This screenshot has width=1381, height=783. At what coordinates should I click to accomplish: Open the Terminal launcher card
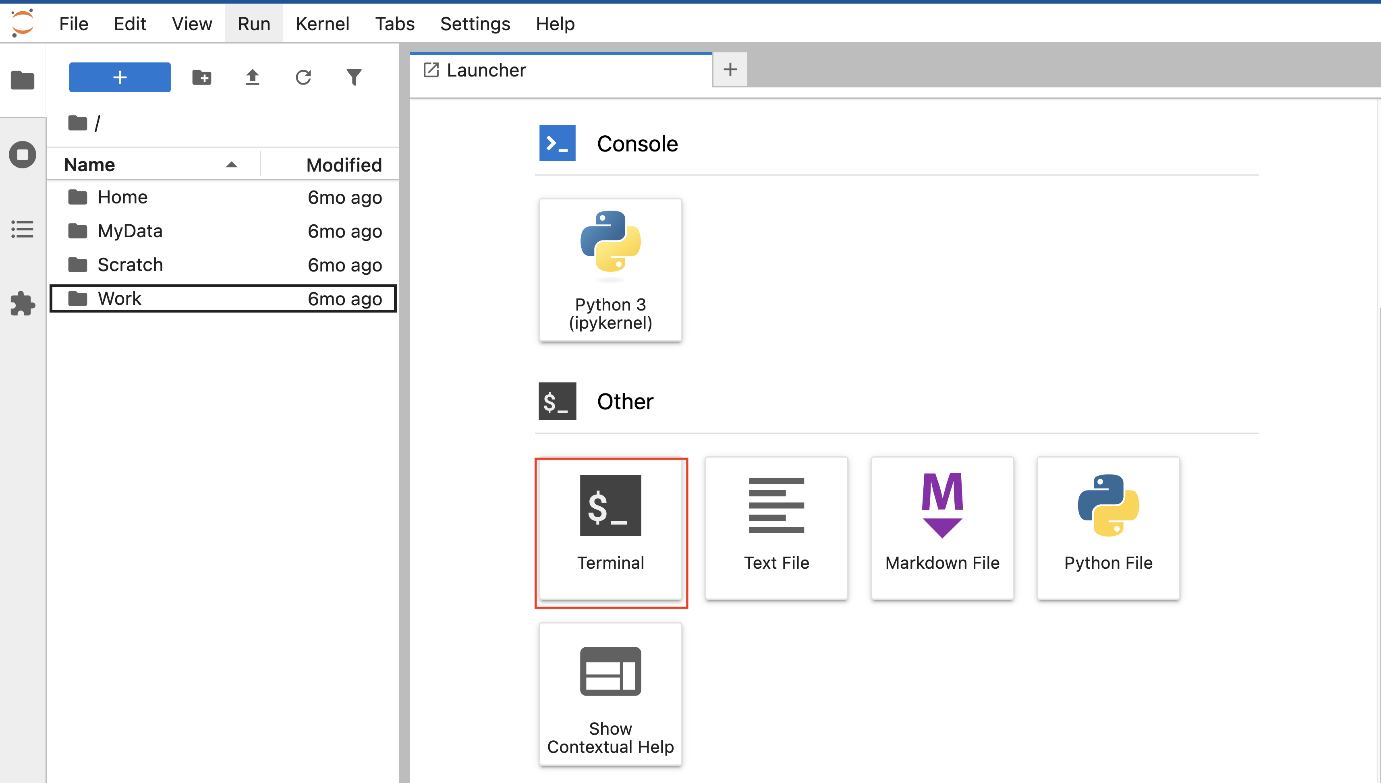pos(610,528)
